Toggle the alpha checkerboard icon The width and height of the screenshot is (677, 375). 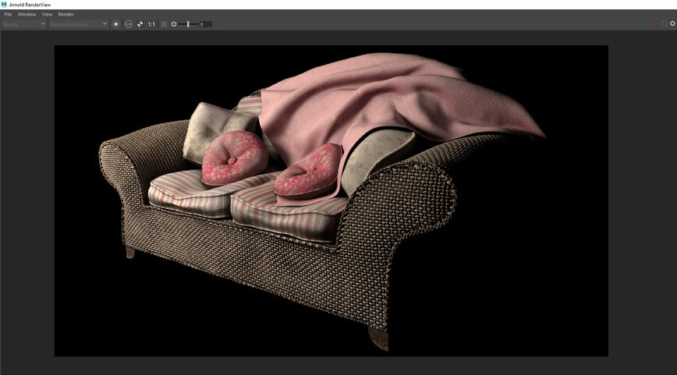[x=140, y=24]
